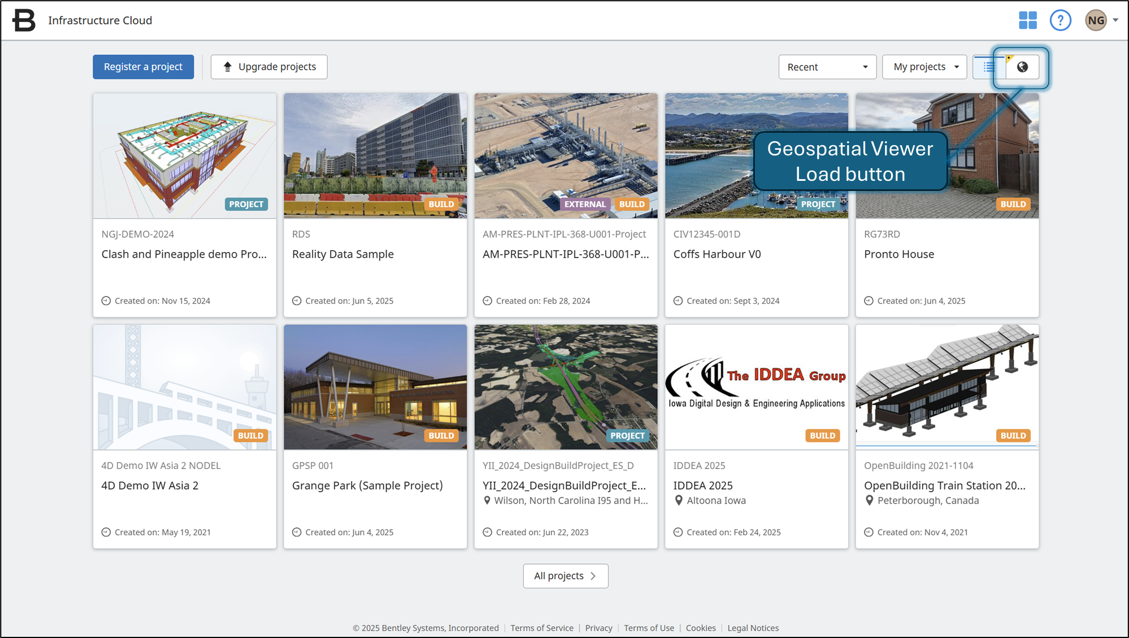
Task: Click the location pin on Altoona Iowa
Action: pyautogui.click(x=679, y=500)
